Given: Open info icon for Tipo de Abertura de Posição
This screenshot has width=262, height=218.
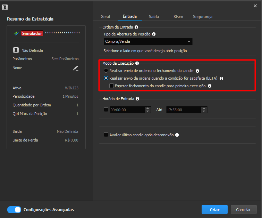Looking at the screenshot, I should [154, 34].
